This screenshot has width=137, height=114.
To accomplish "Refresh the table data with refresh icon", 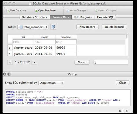I will tap(53, 27).
